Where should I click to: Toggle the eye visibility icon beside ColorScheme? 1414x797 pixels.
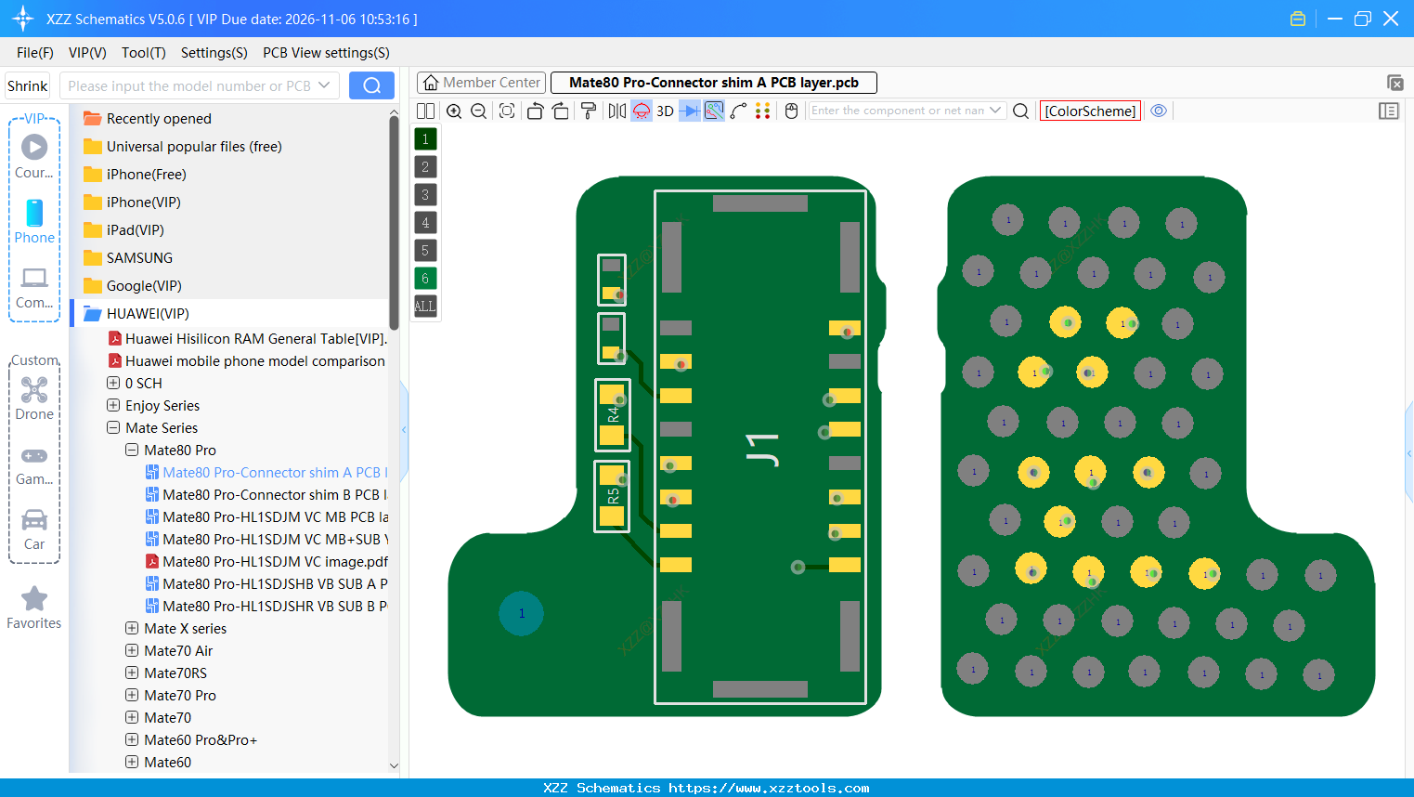[x=1158, y=111]
